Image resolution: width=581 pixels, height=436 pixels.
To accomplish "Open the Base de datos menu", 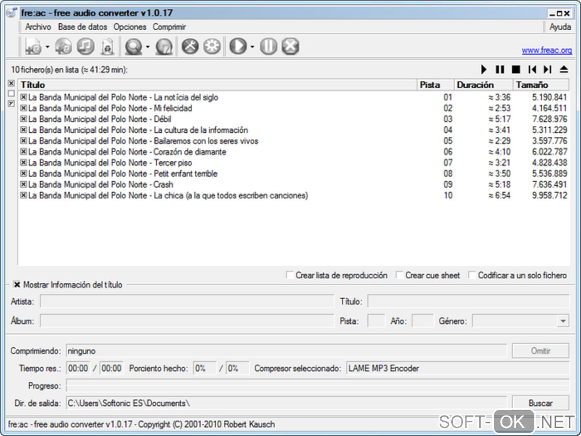I will (x=82, y=27).
